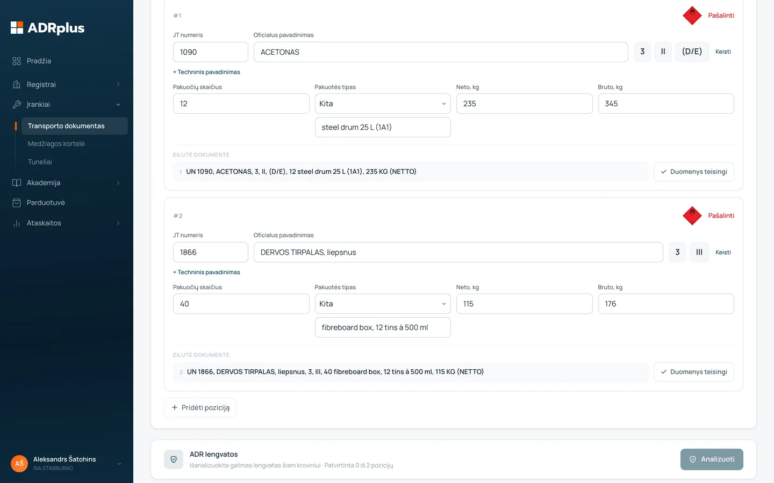Click the Analizuoti button

click(x=712, y=459)
